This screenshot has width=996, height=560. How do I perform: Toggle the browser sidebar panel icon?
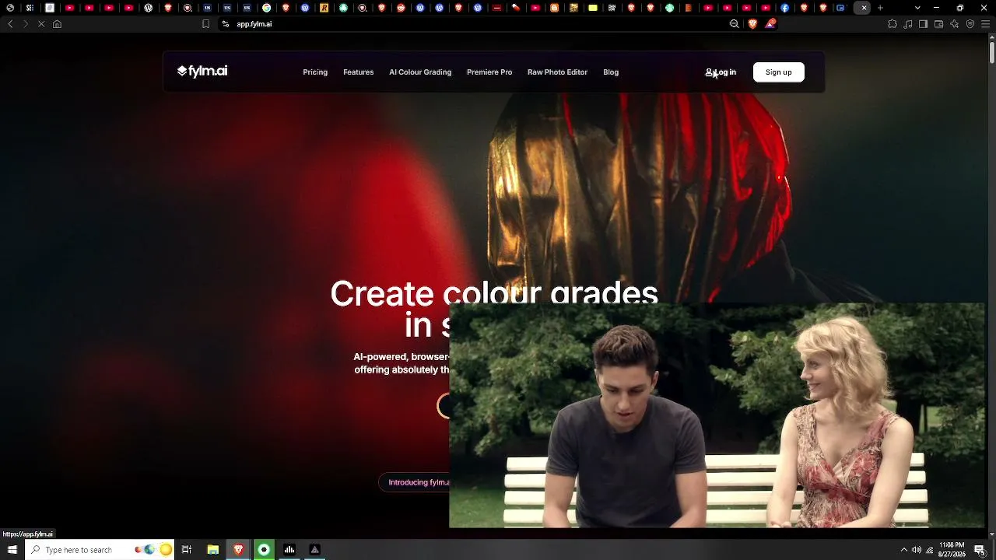click(924, 24)
